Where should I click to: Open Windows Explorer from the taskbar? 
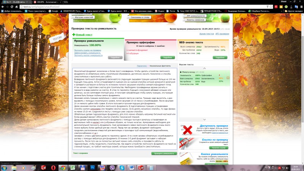[x=14, y=168]
